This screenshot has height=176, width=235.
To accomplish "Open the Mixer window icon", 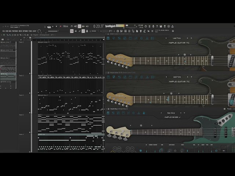I will coord(129,31).
